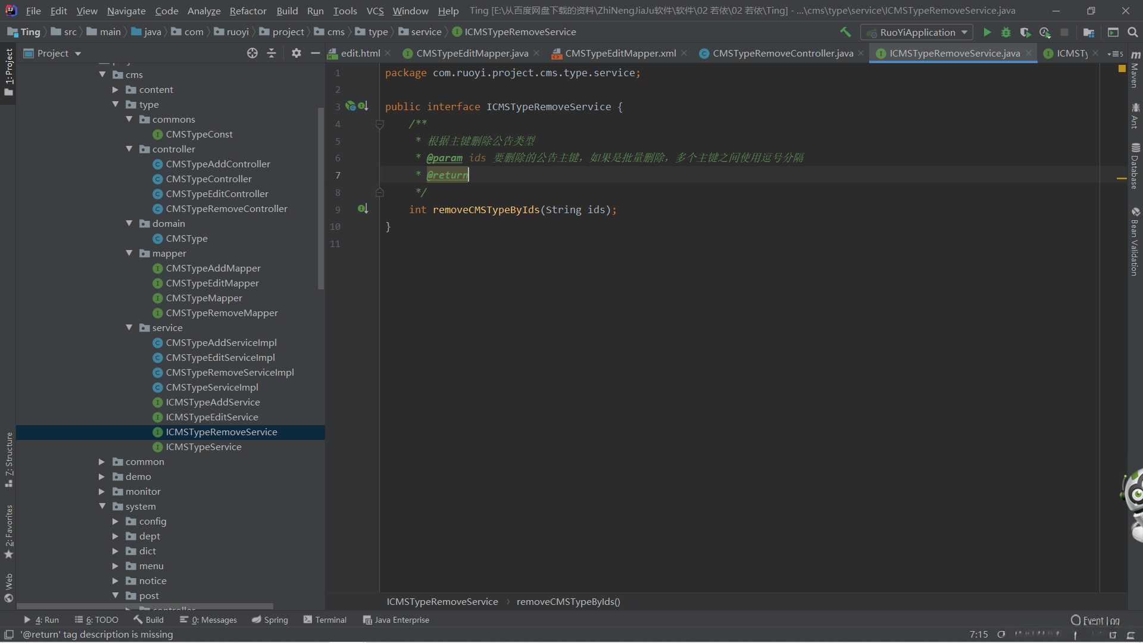Click Collapse All icon in Project panel
This screenshot has width=1143, height=643.
271,53
